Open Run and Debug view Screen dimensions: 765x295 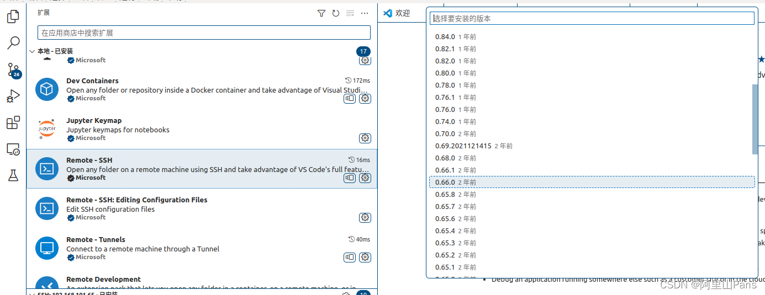pyautogui.click(x=13, y=96)
